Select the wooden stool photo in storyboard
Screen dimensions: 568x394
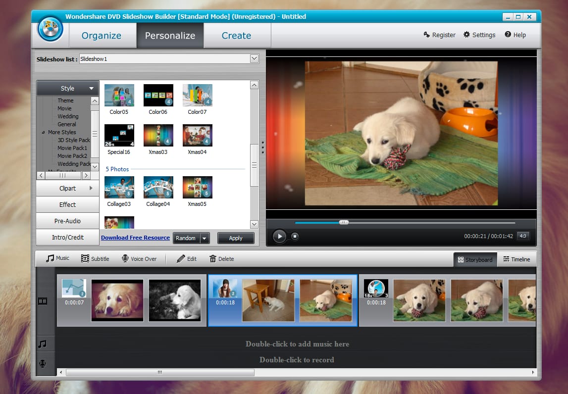pyautogui.click(x=268, y=300)
